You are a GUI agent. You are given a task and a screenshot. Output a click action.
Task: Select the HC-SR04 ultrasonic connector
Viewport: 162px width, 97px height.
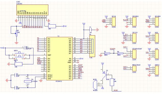[x=157, y=22]
